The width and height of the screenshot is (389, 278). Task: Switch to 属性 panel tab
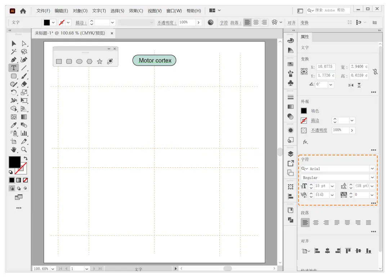(305, 37)
